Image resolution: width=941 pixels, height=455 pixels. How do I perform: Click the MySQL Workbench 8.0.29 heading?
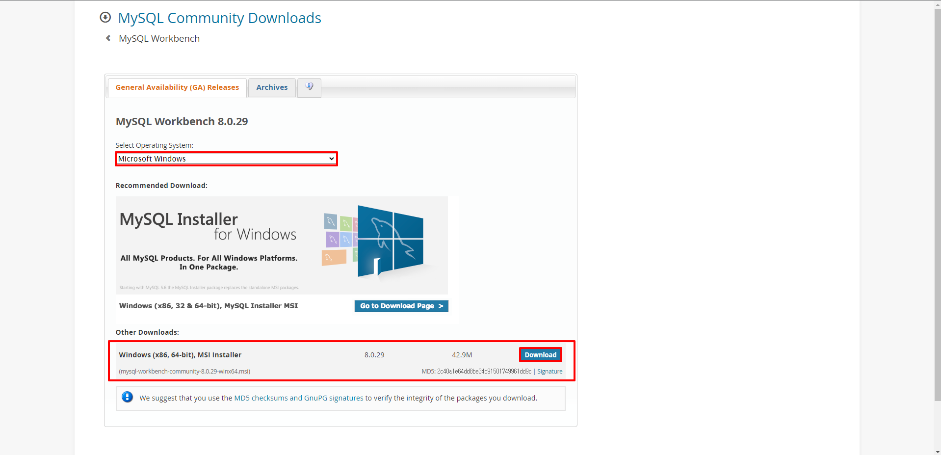tap(182, 121)
